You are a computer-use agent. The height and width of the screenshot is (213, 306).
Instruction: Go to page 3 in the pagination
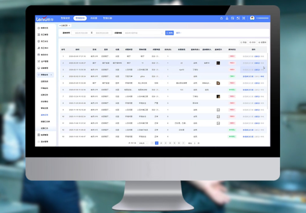(166, 143)
